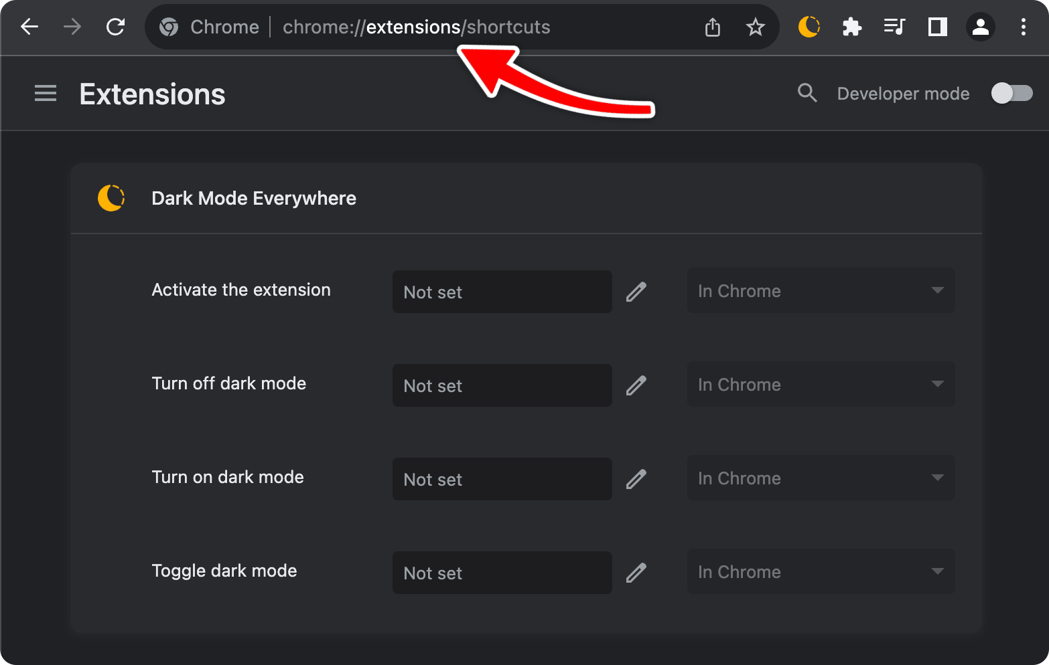This screenshot has height=665, width=1049.
Task: Open scope dropdown for Toggle dark mode
Action: pyautogui.click(x=821, y=572)
